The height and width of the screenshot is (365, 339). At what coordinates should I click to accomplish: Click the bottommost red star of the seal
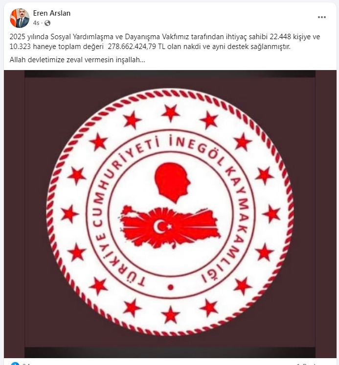pos(170,315)
